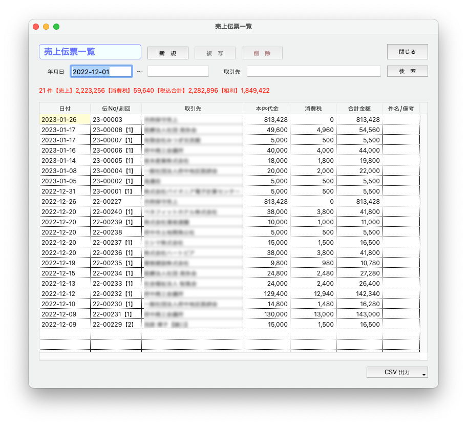The width and height of the screenshot is (467, 426).
Task: Sort by 本体代金 column header
Action: click(x=267, y=109)
